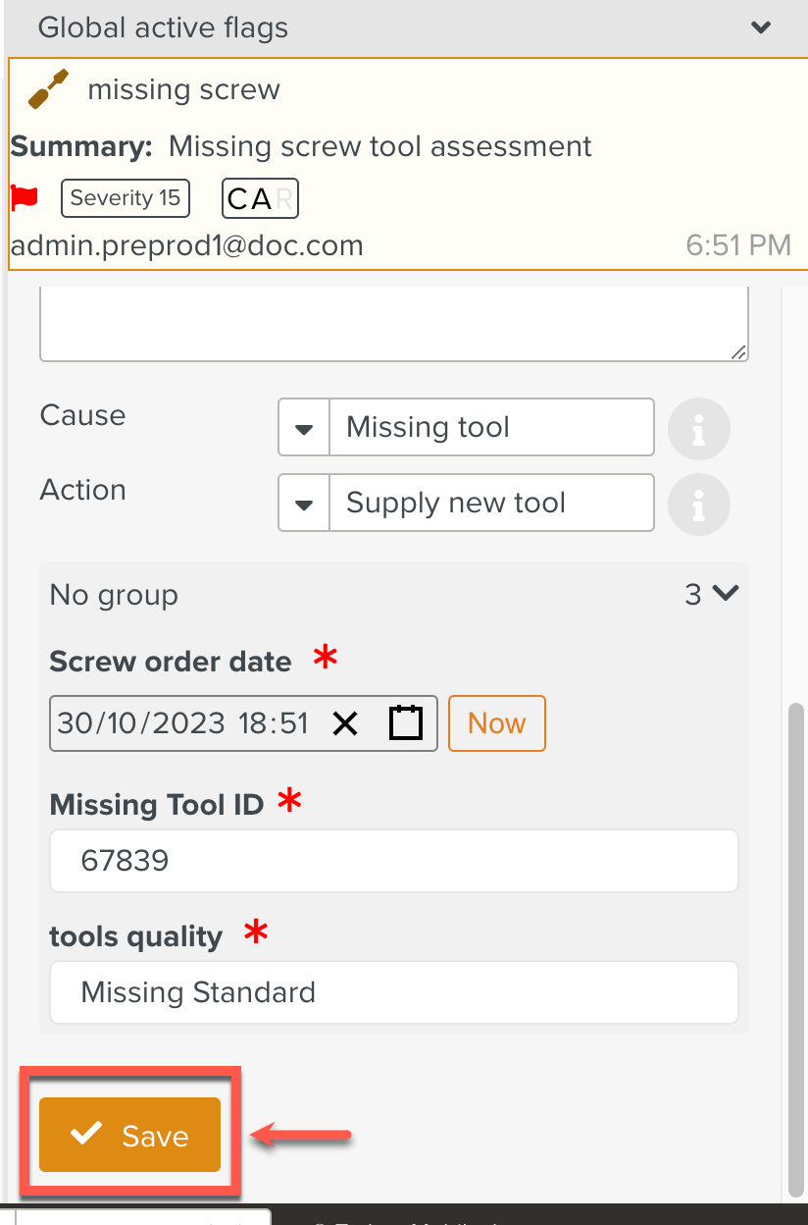The width and height of the screenshot is (808, 1225).
Task: Click the CAR status badge
Action: [260, 198]
